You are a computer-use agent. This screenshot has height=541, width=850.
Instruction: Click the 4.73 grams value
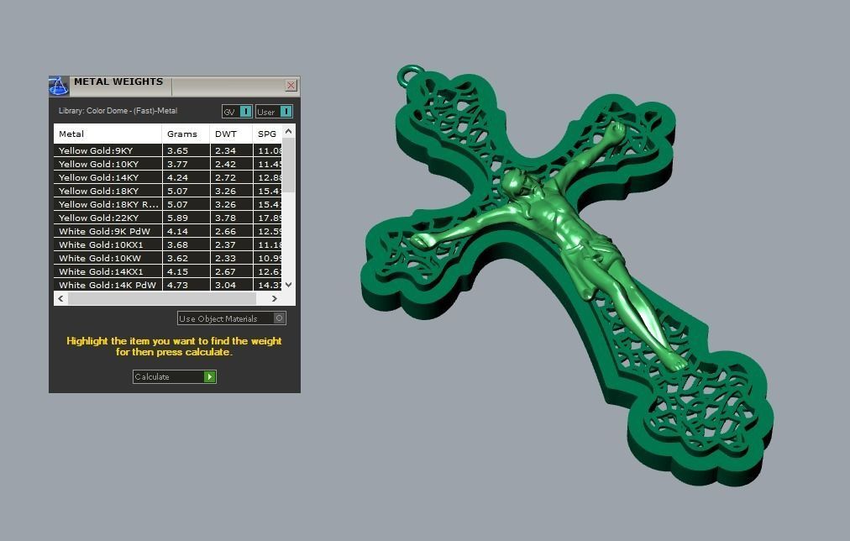tap(177, 285)
